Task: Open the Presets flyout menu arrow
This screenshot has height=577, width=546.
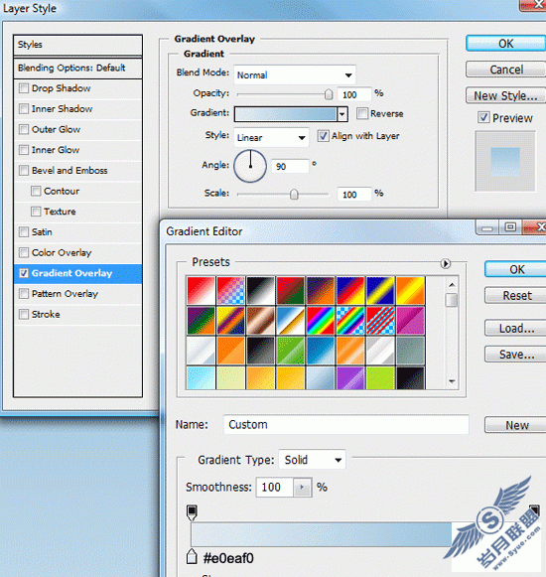Action: tap(445, 263)
